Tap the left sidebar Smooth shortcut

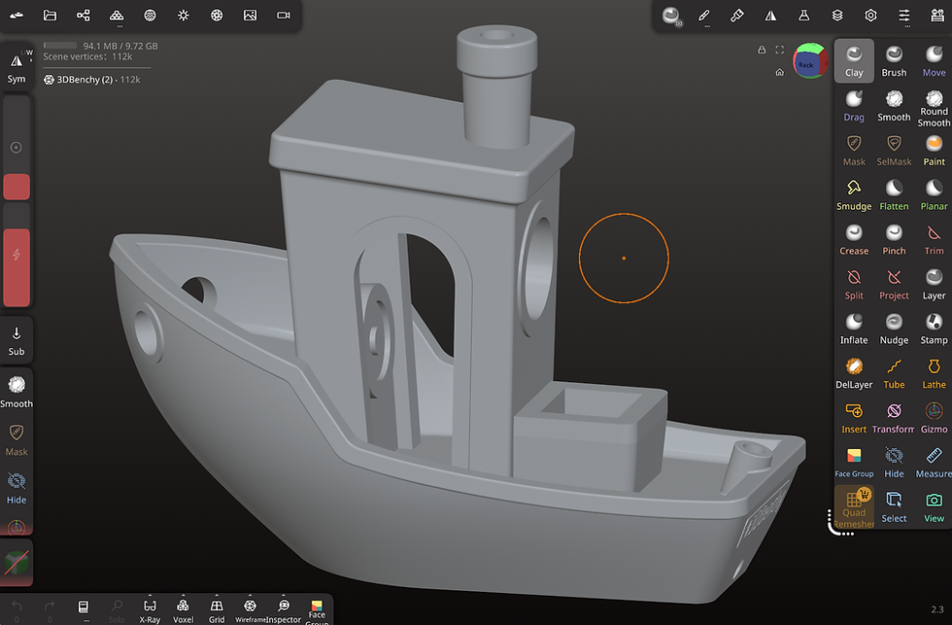pyautogui.click(x=17, y=392)
